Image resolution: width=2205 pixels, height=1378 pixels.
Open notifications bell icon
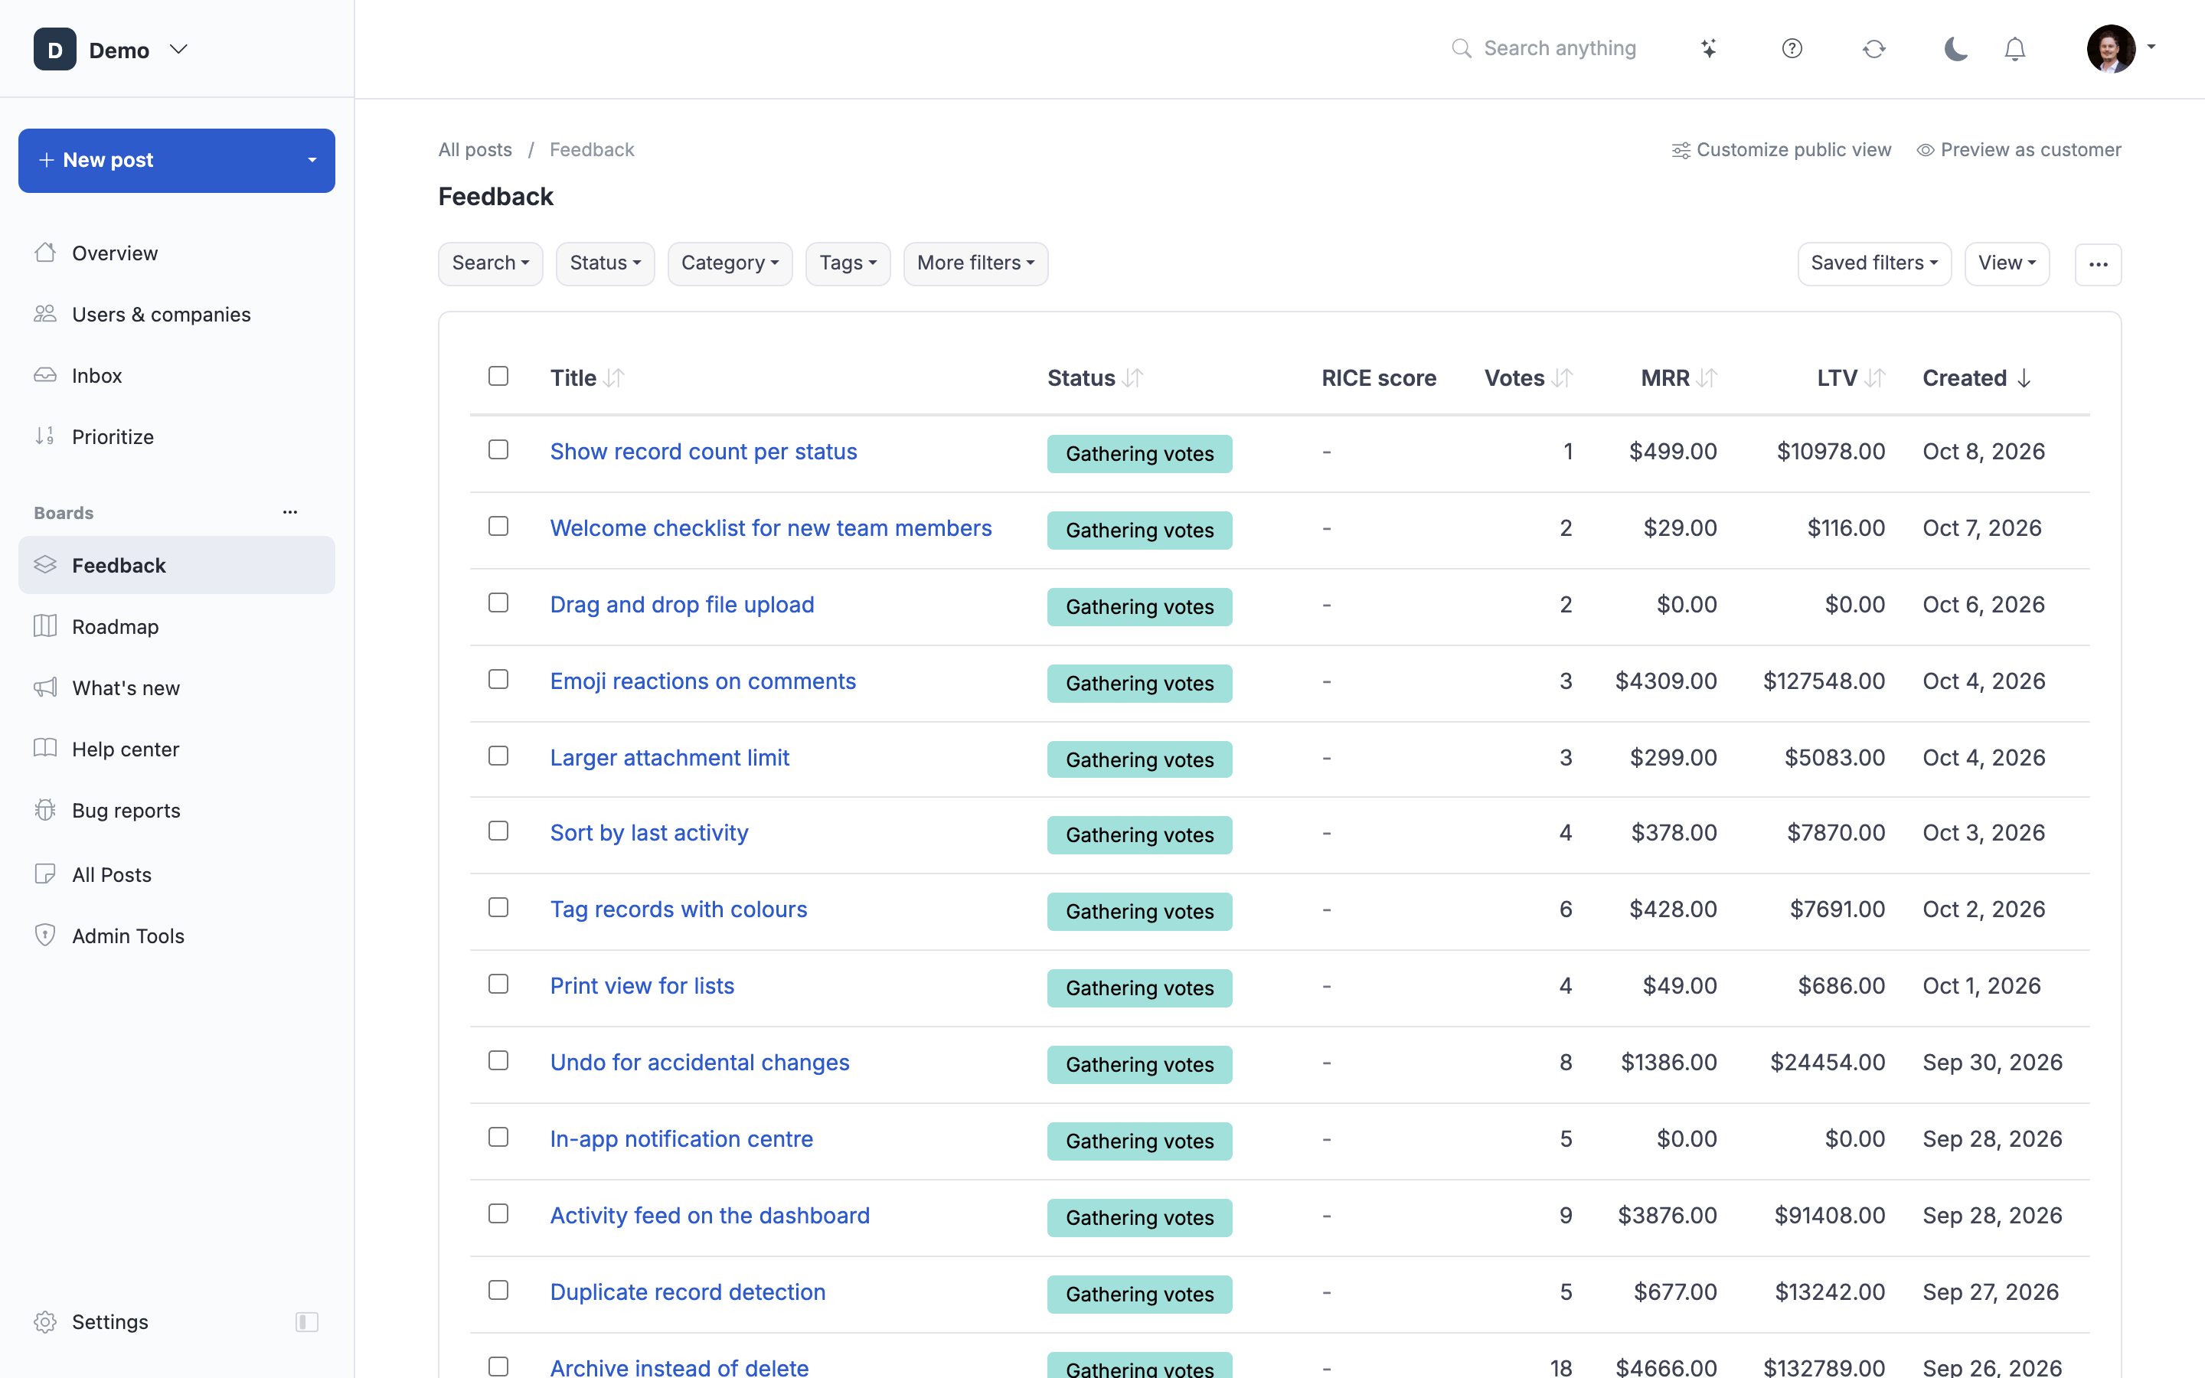pyautogui.click(x=2014, y=48)
